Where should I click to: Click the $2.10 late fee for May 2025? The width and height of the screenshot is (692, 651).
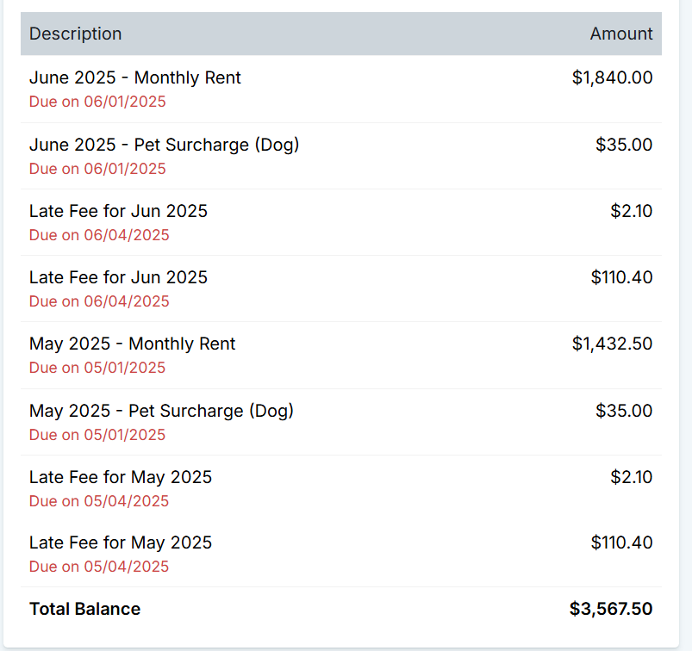click(x=631, y=477)
